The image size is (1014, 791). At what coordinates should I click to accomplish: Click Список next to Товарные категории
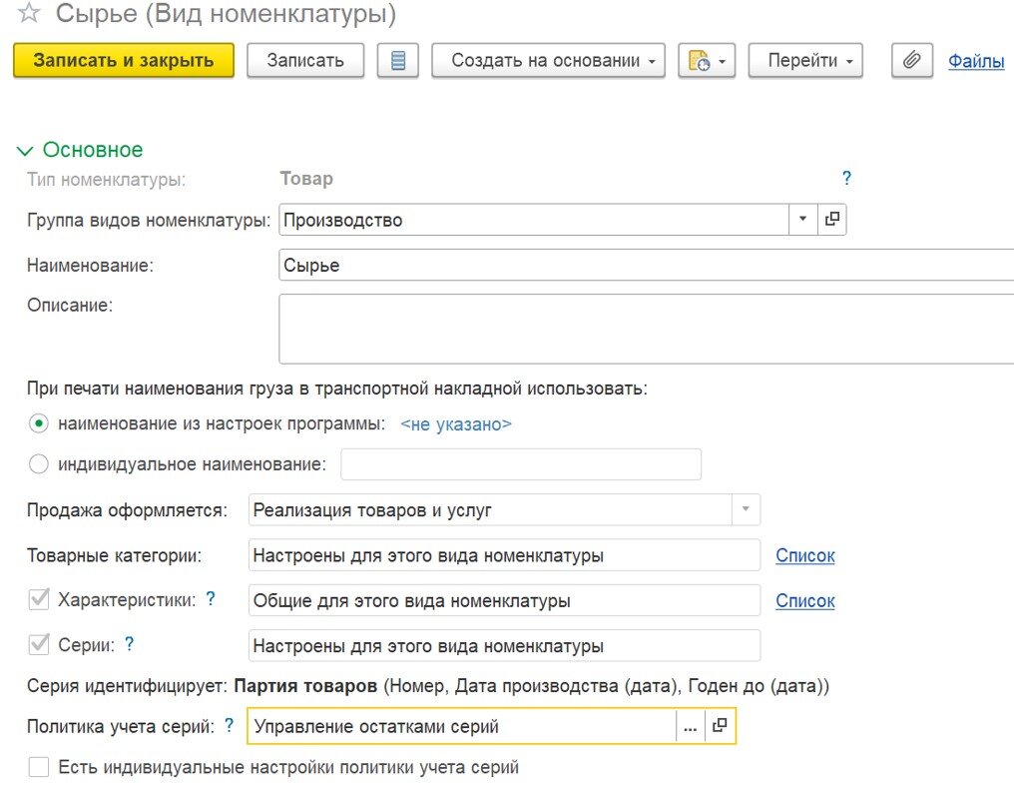pyautogui.click(x=804, y=555)
